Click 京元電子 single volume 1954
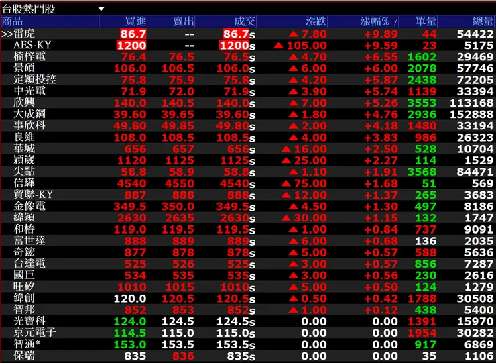The width and height of the screenshot is (496, 363). point(422,333)
